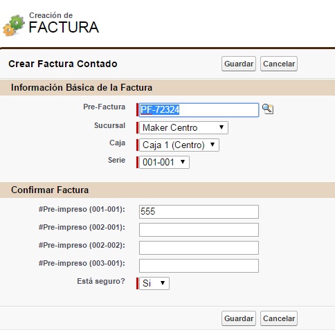The width and height of the screenshot is (335, 335).
Task: Click the Está seguro? label
Action: click(101, 281)
